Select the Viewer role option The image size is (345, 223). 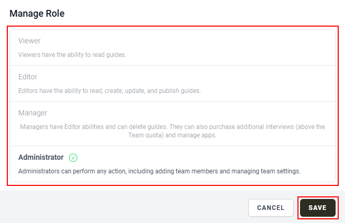pos(172,48)
